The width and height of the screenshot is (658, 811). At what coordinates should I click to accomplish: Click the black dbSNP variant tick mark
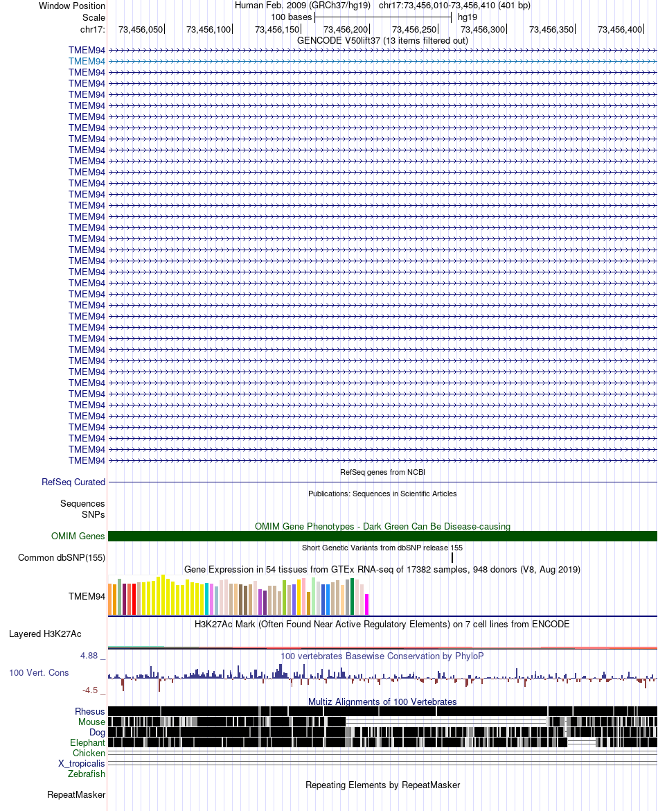click(x=452, y=557)
